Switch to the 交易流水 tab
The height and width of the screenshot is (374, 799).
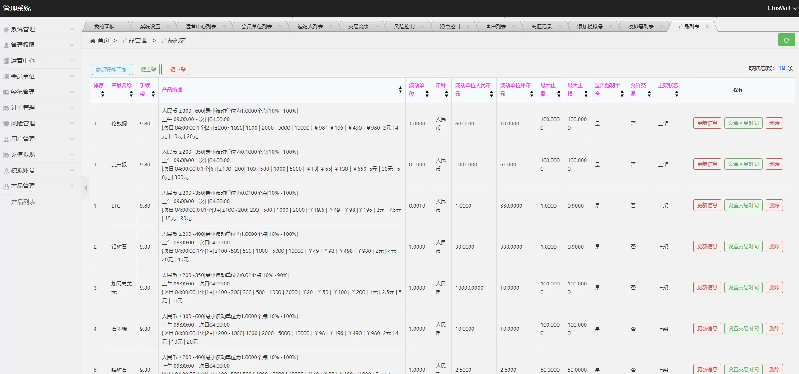click(358, 27)
